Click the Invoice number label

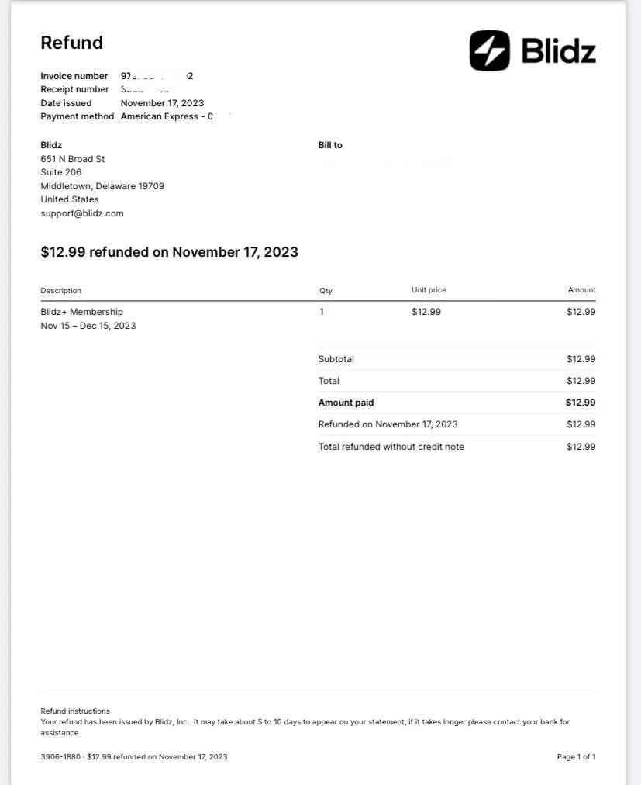point(74,76)
